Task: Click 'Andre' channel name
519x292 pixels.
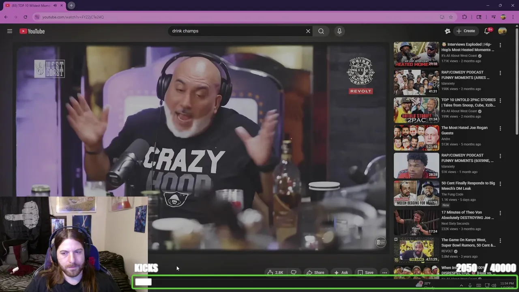Action: tap(446, 139)
